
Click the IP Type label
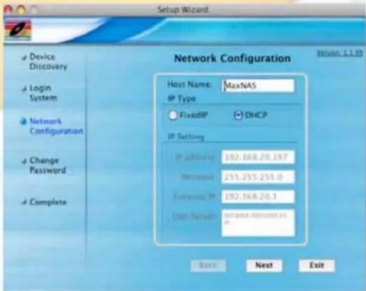click(182, 99)
